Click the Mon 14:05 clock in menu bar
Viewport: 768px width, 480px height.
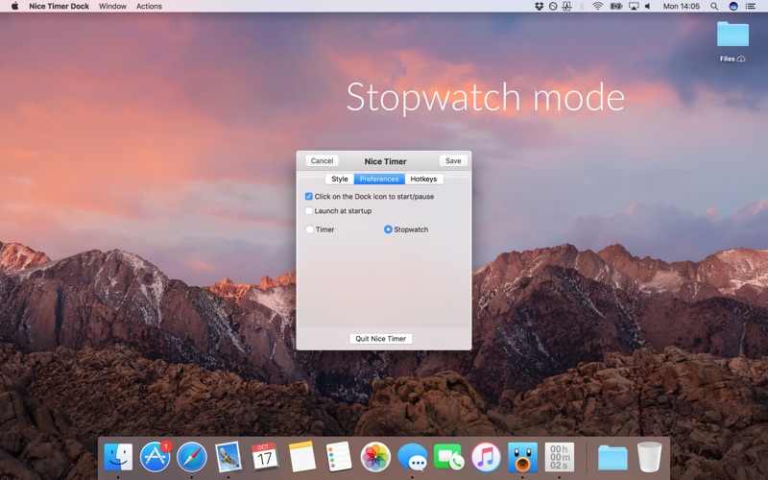[x=682, y=7]
